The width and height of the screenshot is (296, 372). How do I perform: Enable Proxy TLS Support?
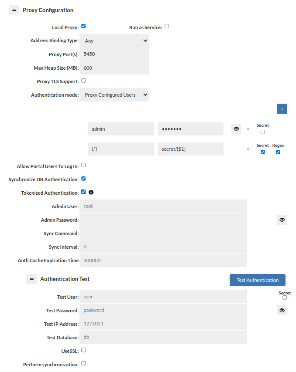(83, 81)
